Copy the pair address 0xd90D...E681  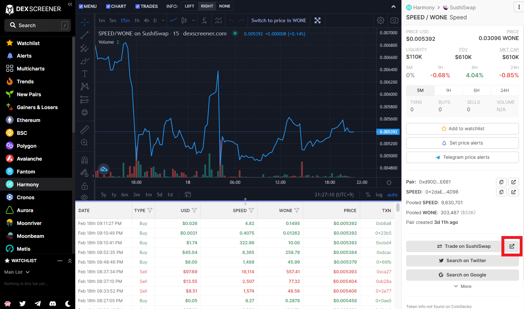[x=501, y=182]
